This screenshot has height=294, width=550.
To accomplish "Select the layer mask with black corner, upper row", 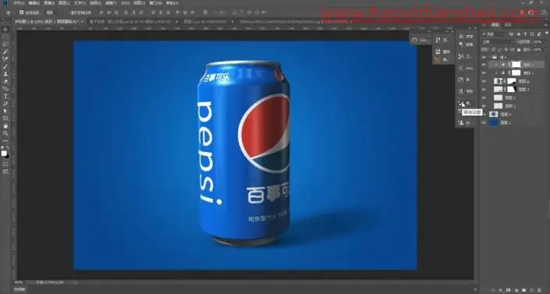I will pyautogui.click(x=512, y=81).
